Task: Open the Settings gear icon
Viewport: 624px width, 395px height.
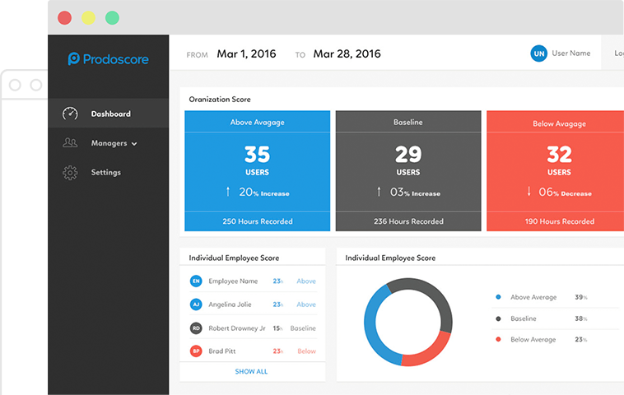Action: (70, 173)
